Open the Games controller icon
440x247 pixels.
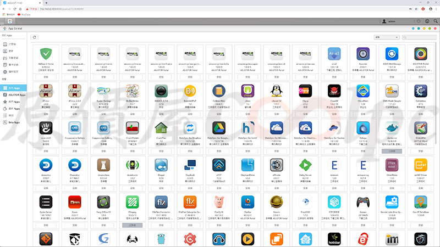[363, 202]
